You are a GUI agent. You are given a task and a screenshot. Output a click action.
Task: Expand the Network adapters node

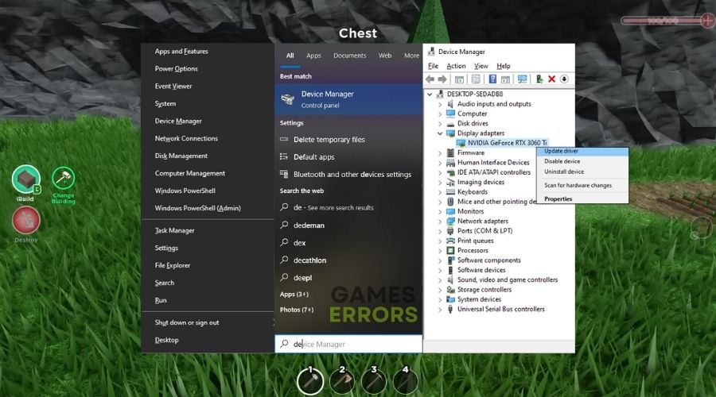[x=440, y=222]
